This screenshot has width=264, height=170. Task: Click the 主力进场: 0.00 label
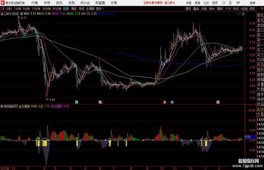click(28, 106)
